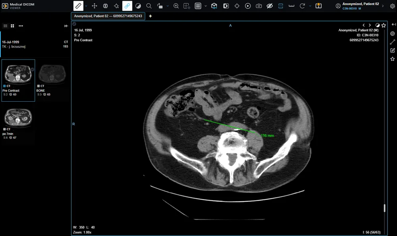This screenshot has width=397, height=236.
Task: Open the hatched circle segmentation panel
Action: click(x=393, y=33)
